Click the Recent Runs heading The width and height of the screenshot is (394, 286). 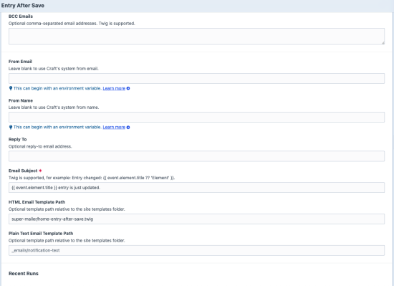24,273
